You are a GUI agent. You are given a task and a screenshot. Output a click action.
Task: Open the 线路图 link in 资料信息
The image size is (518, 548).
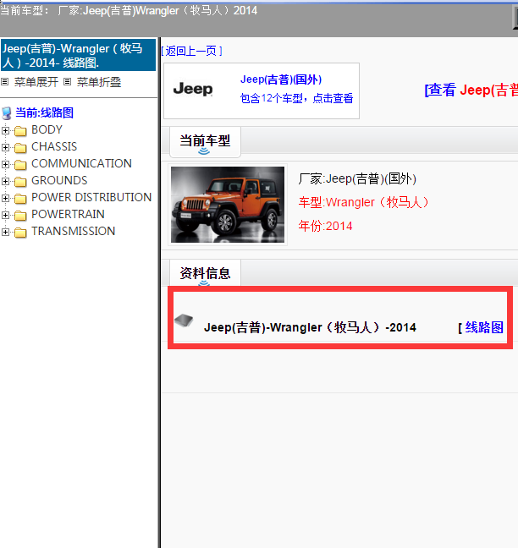[484, 327]
